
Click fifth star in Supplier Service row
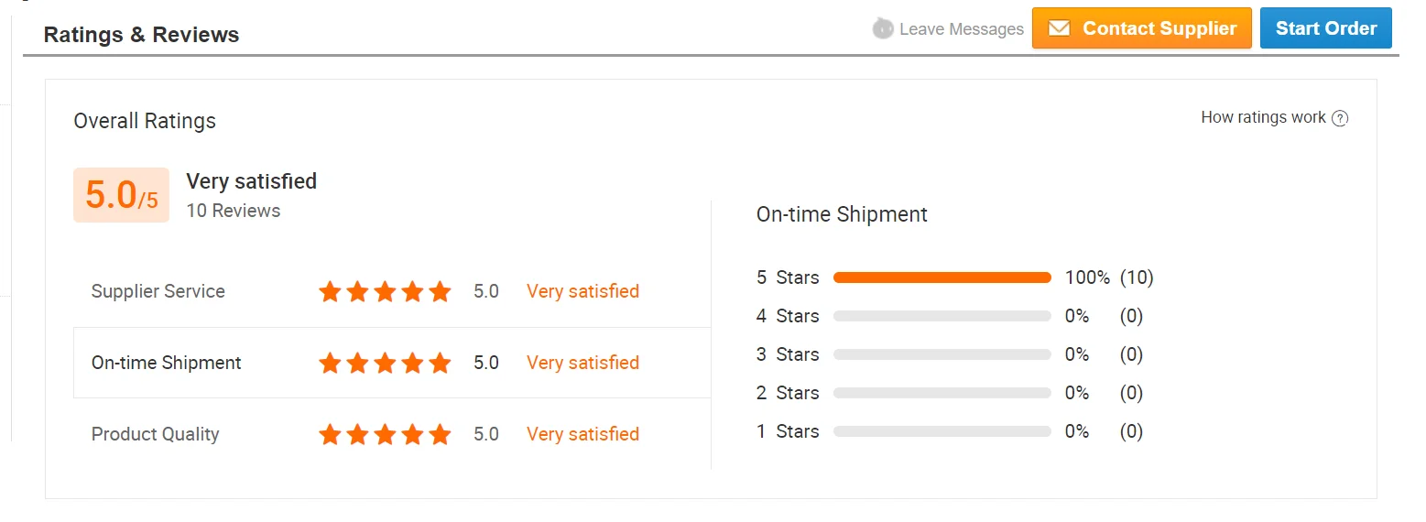(441, 292)
